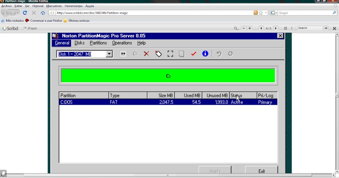Open the Help menu in PartitionMagic
Viewport: 339px width, 178px height.
point(142,43)
